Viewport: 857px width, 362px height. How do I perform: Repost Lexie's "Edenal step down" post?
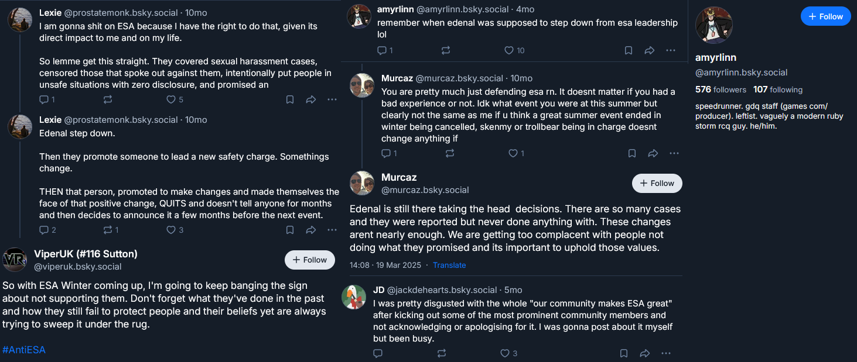tap(111, 230)
